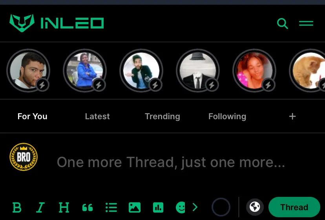Image resolution: width=325 pixels, height=220 pixels.
Task: Add a blockquote with quote icon
Action: tap(88, 207)
